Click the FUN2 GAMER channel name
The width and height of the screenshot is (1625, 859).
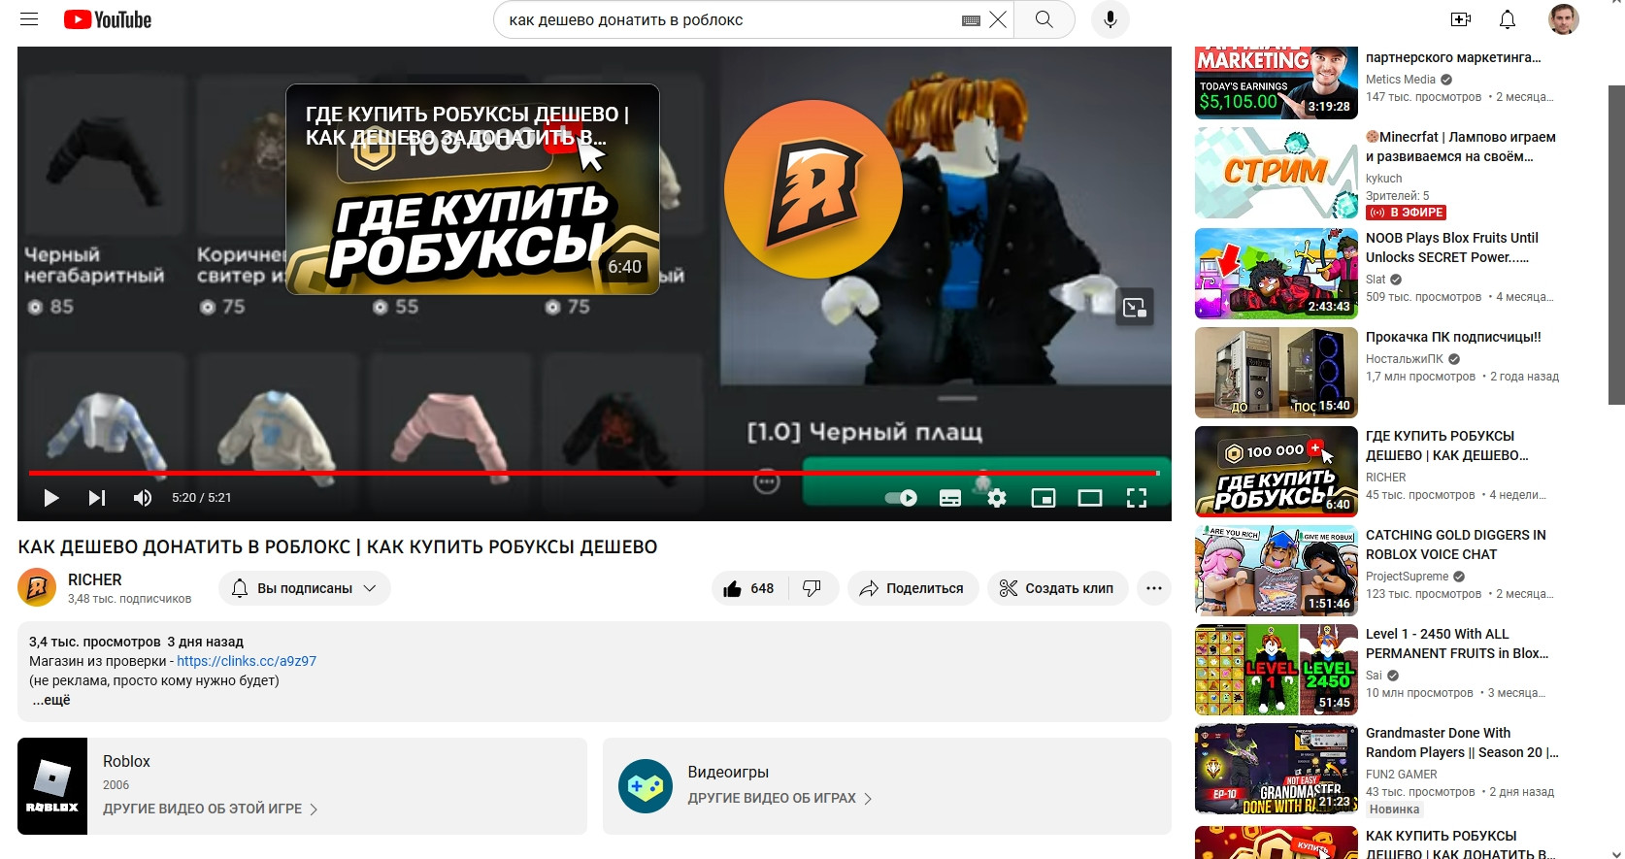(1402, 775)
